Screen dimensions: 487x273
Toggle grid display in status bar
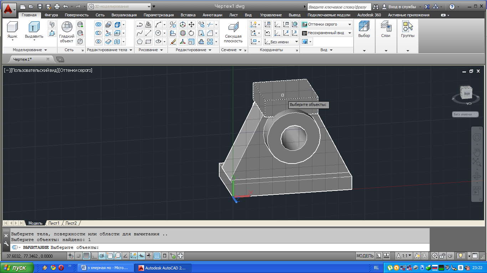point(86,256)
